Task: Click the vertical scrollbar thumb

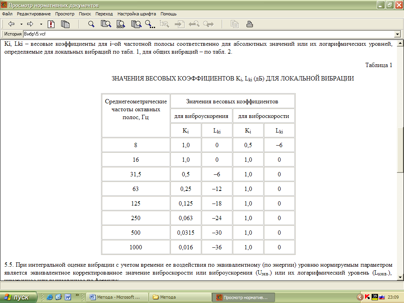Action: pos(400,150)
